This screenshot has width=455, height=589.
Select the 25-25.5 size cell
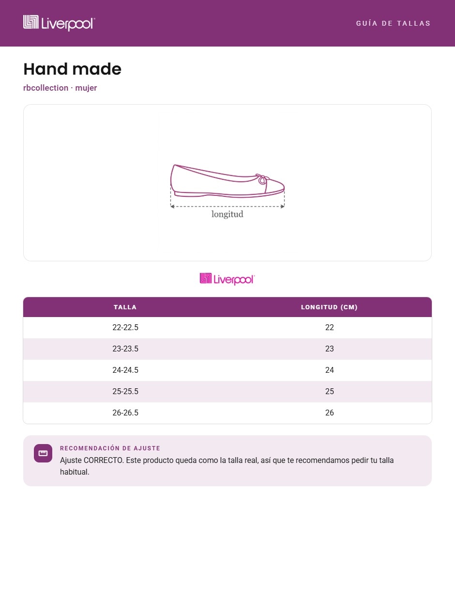(125, 392)
